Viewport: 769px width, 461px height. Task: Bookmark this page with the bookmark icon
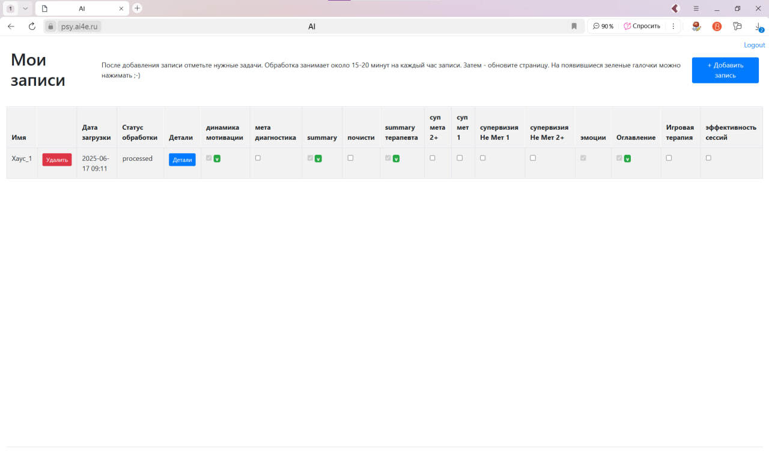click(574, 26)
